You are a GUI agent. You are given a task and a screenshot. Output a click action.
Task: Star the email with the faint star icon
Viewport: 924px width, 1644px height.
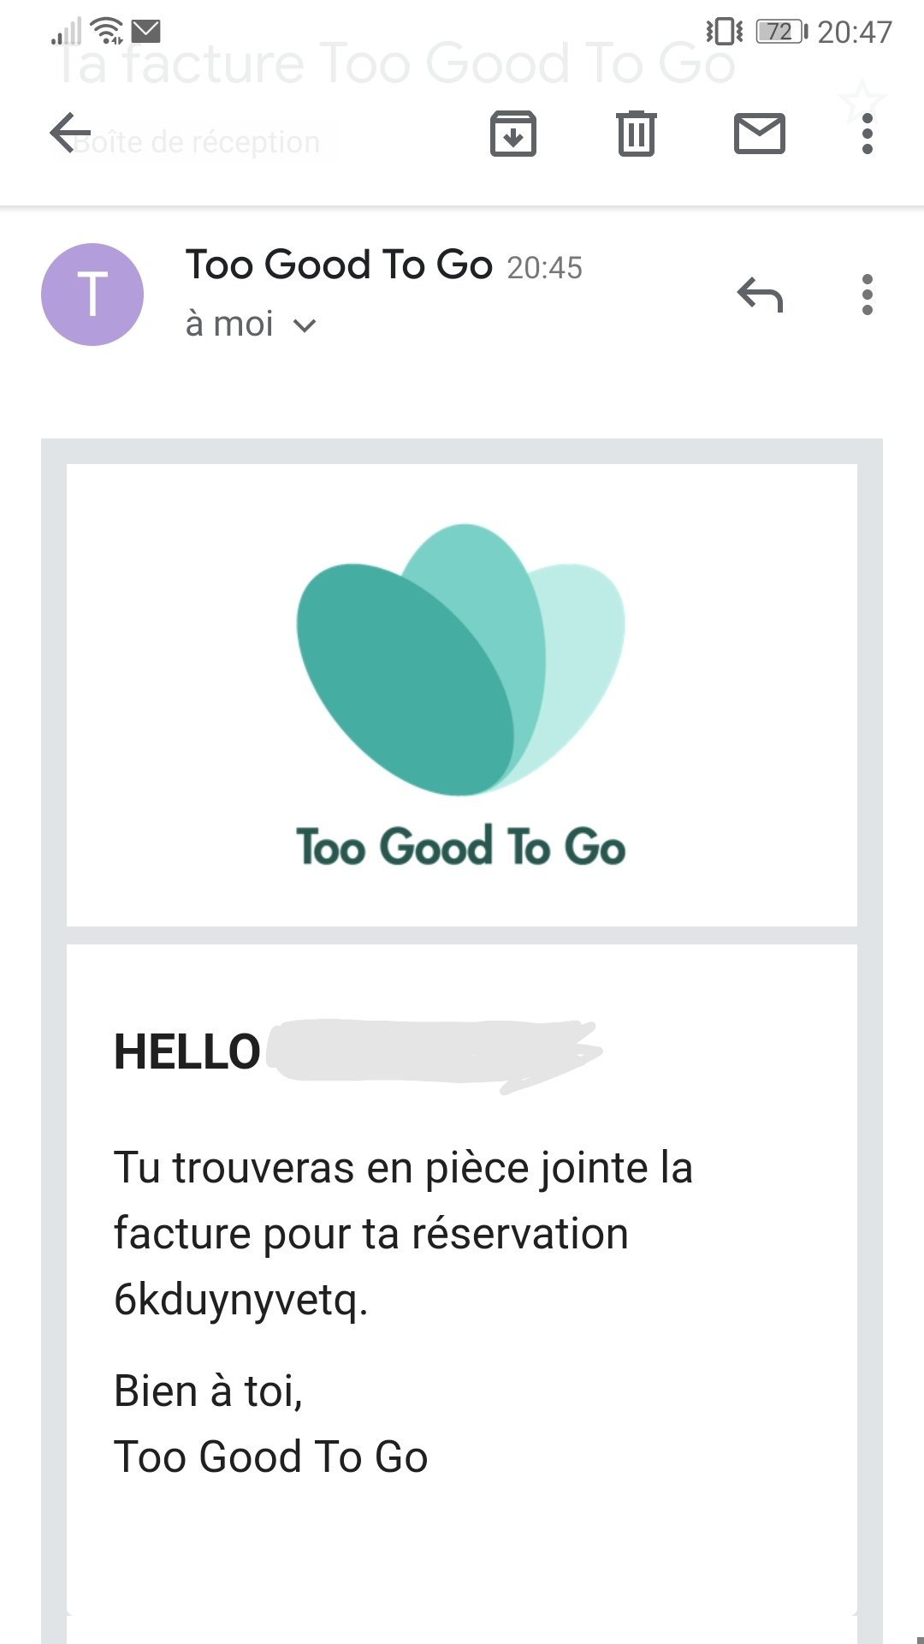click(861, 101)
